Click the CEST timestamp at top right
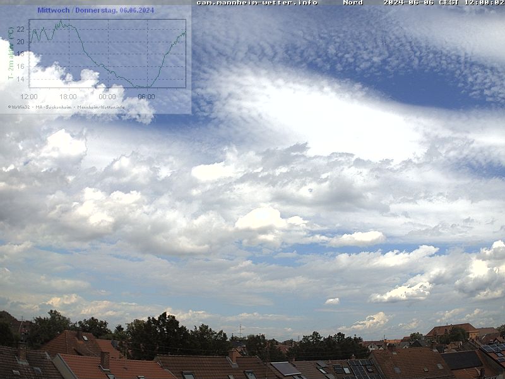 point(443,3)
